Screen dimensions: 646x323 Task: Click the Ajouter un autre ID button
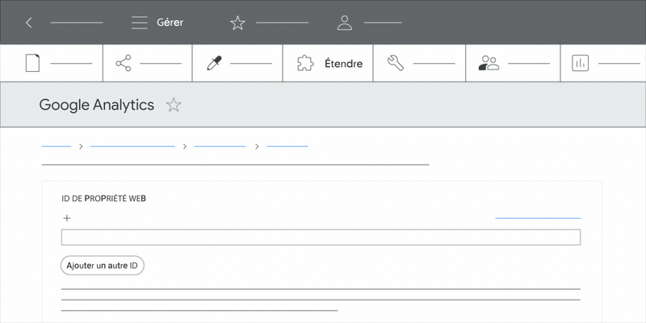pyautogui.click(x=103, y=266)
